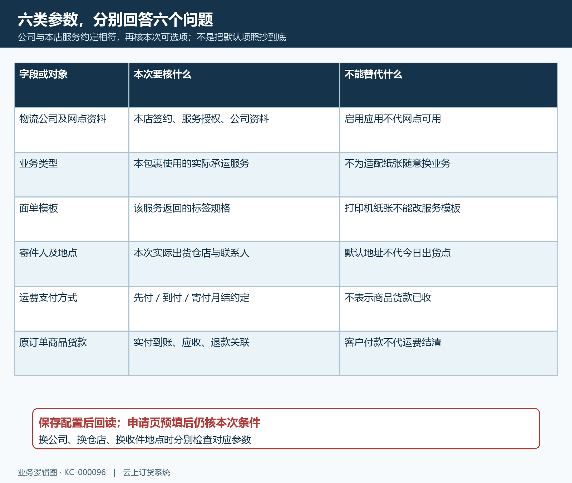This screenshot has height=483, width=572.
Task: Click the subtitle starting with 公司与本店服务约定相符
Action: (152, 37)
